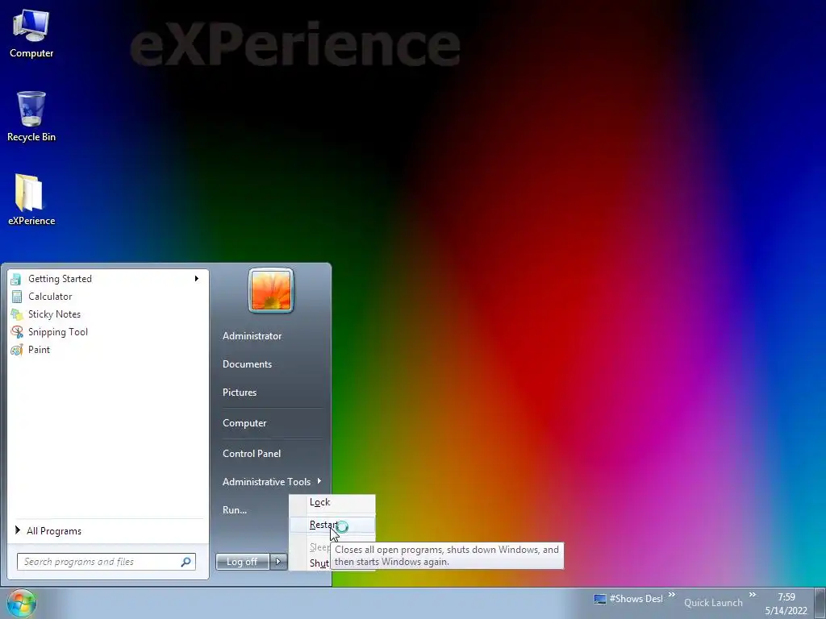Toggle the arrow beside Log off
The width and height of the screenshot is (826, 619).
[278, 562]
